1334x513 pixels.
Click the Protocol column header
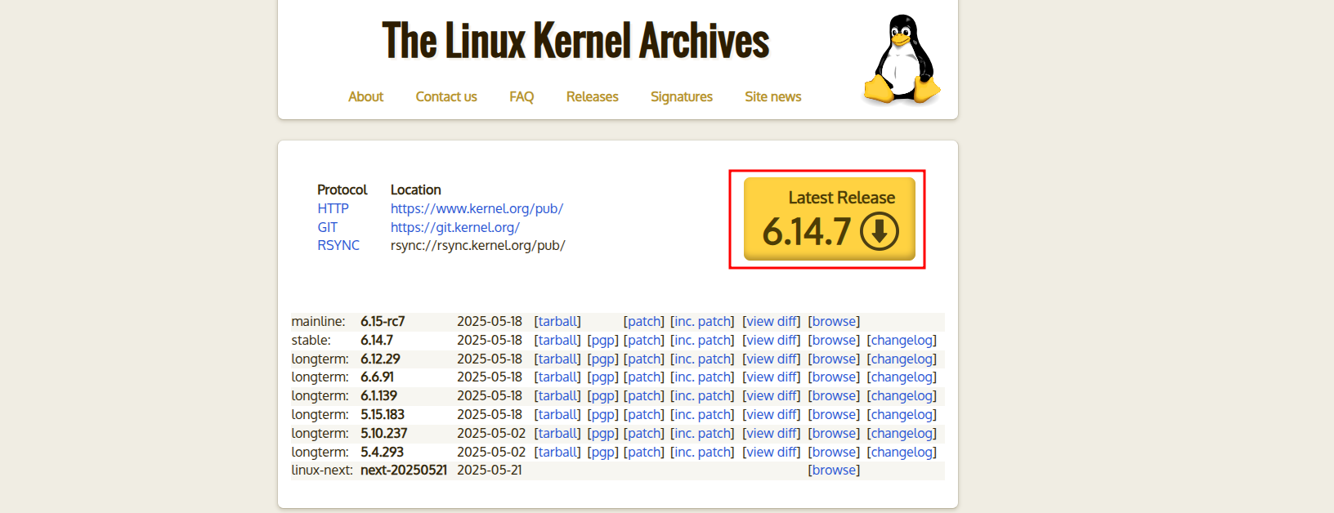coord(342,190)
